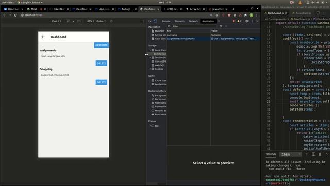330x186 pixels.
Task: Select the TERMINAL panel tab
Action: (x=271, y=154)
